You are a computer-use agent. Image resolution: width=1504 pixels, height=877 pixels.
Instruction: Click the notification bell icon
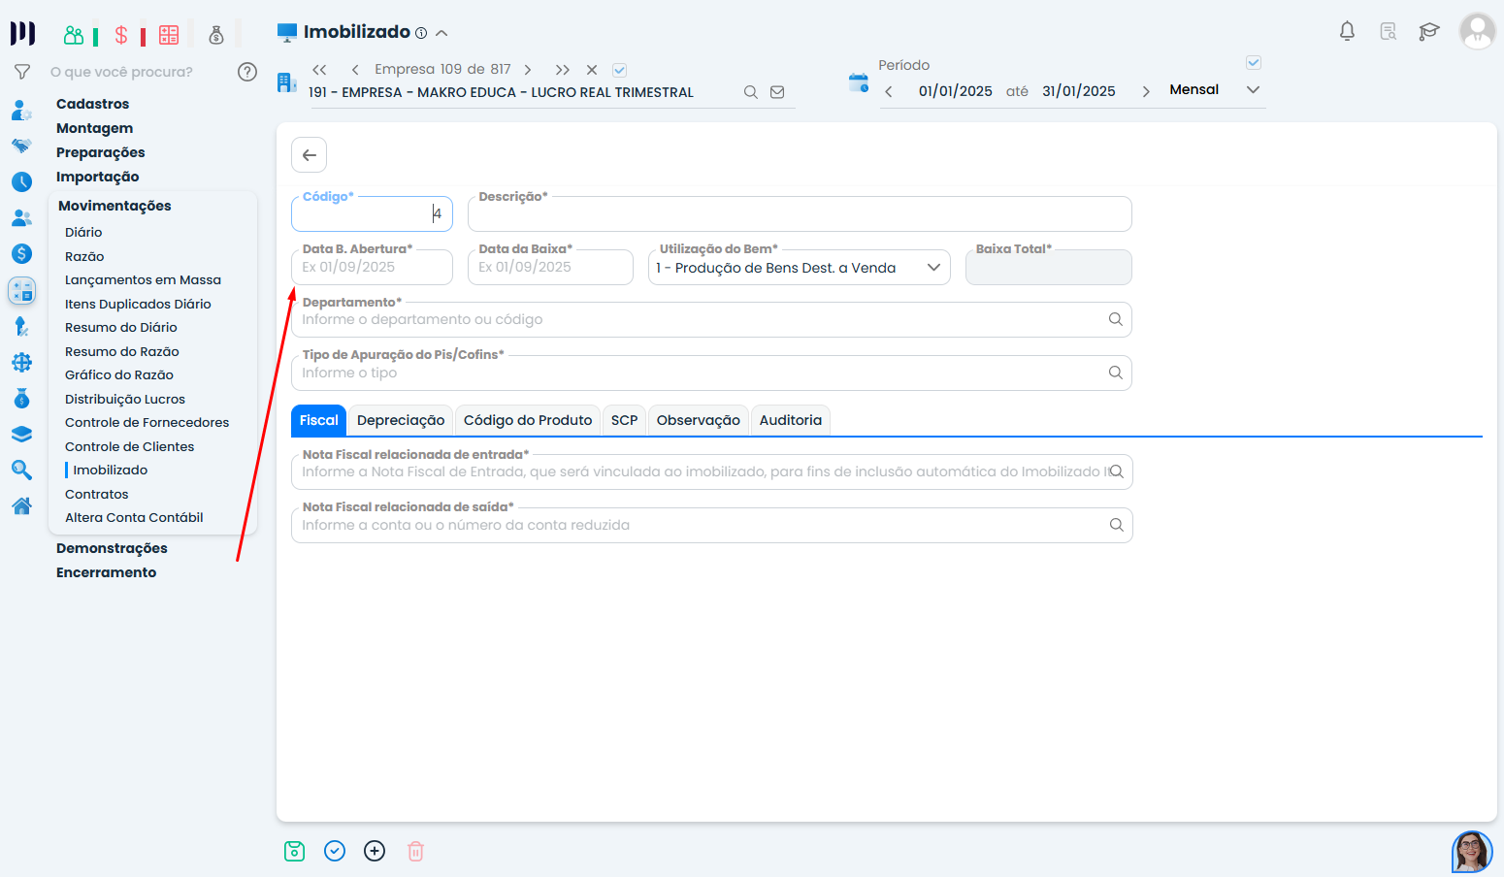tap(1347, 31)
